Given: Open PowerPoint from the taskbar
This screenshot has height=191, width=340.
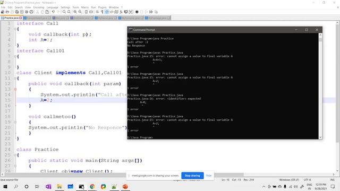Looking at the screenshot, I should click(125, 186).
